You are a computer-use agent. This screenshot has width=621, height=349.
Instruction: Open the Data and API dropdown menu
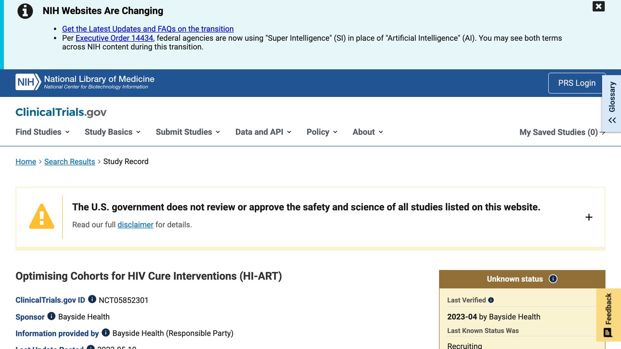click(x=263, y=132)
